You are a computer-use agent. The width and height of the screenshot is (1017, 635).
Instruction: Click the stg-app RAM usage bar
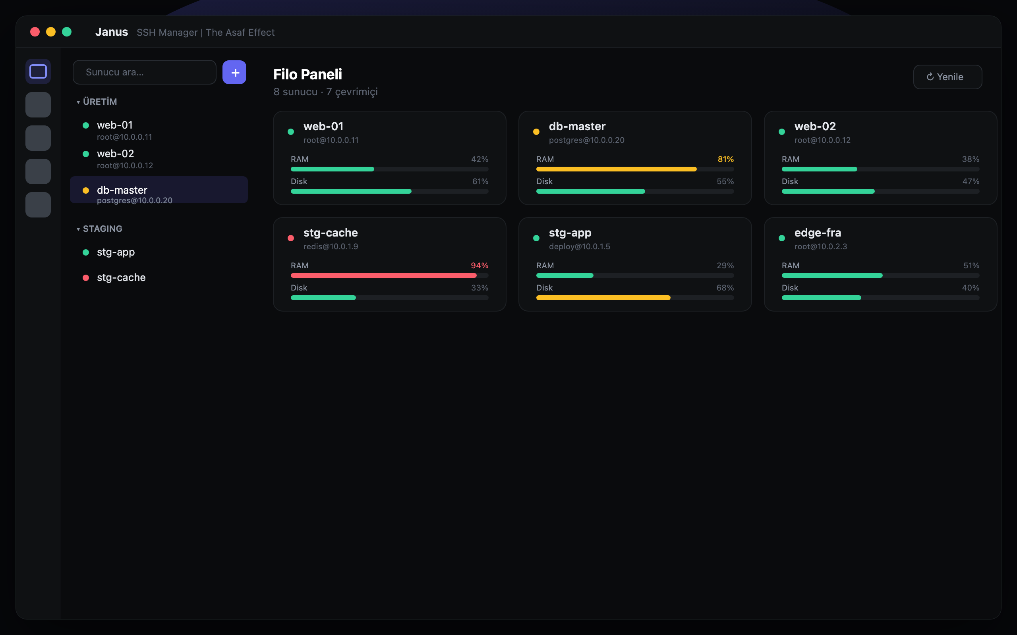point(635,275)
